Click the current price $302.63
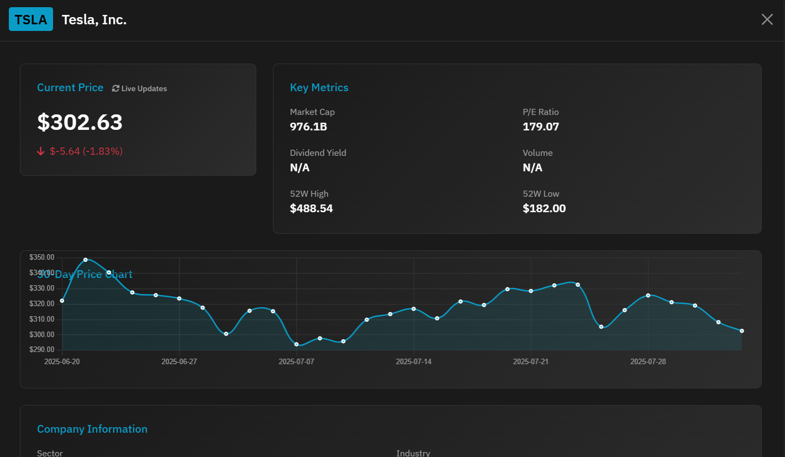 tap(80, 122)
